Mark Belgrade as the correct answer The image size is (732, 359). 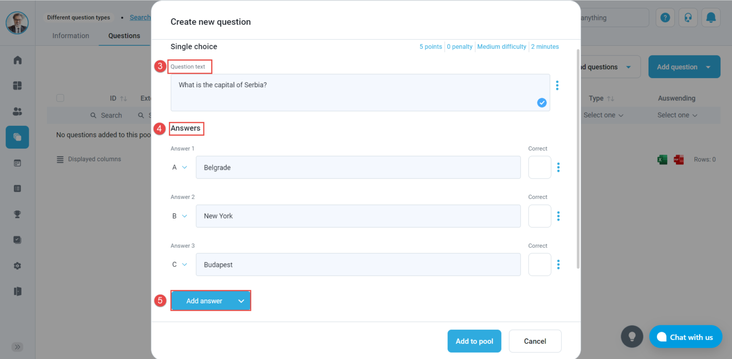pos(540,167)
